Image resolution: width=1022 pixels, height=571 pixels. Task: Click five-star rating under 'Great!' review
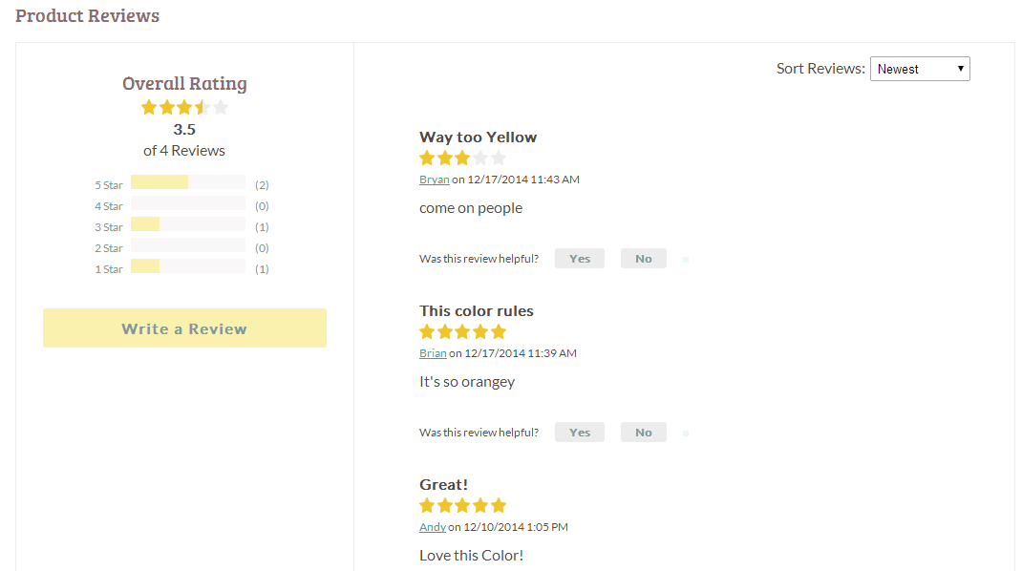(462, 506)
